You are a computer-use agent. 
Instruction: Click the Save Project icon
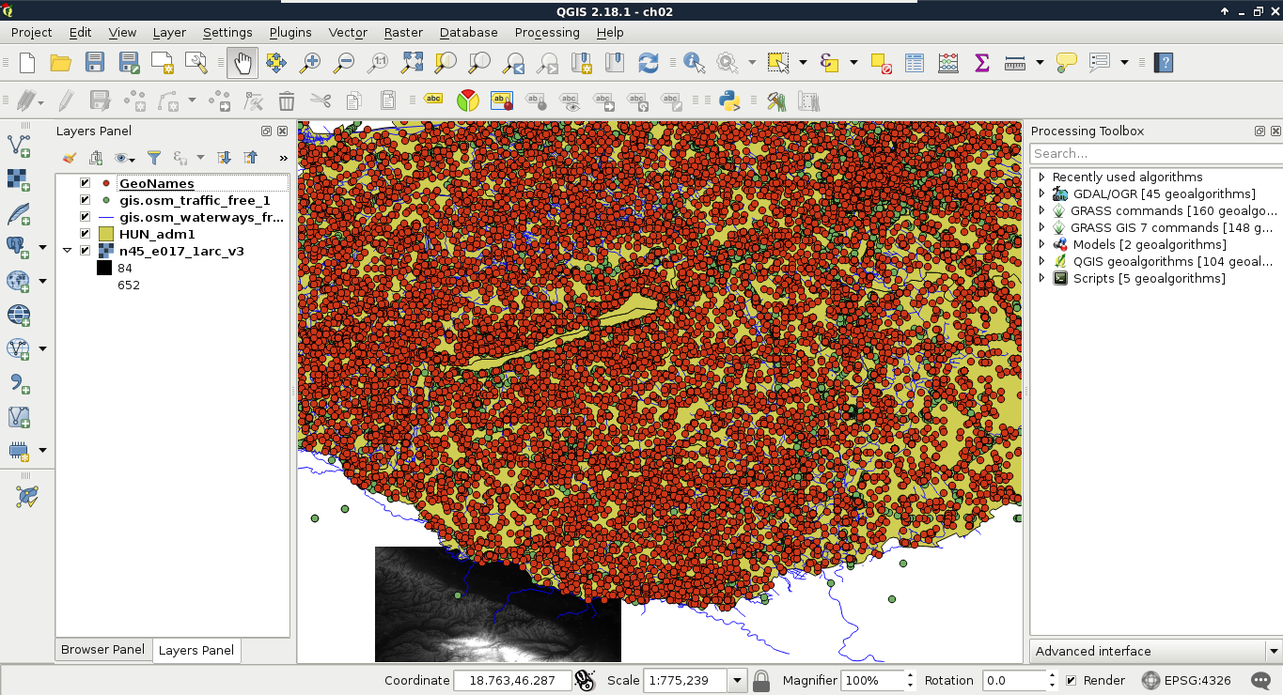point(94,63)
